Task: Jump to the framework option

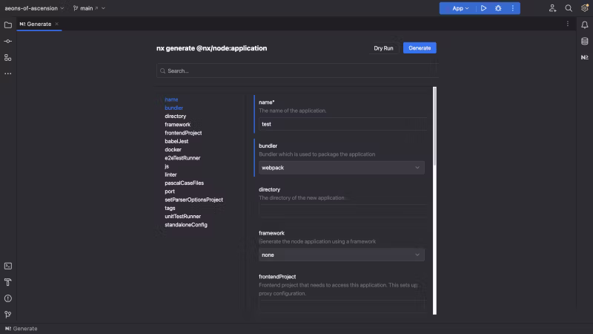Action: click(177, 125)
